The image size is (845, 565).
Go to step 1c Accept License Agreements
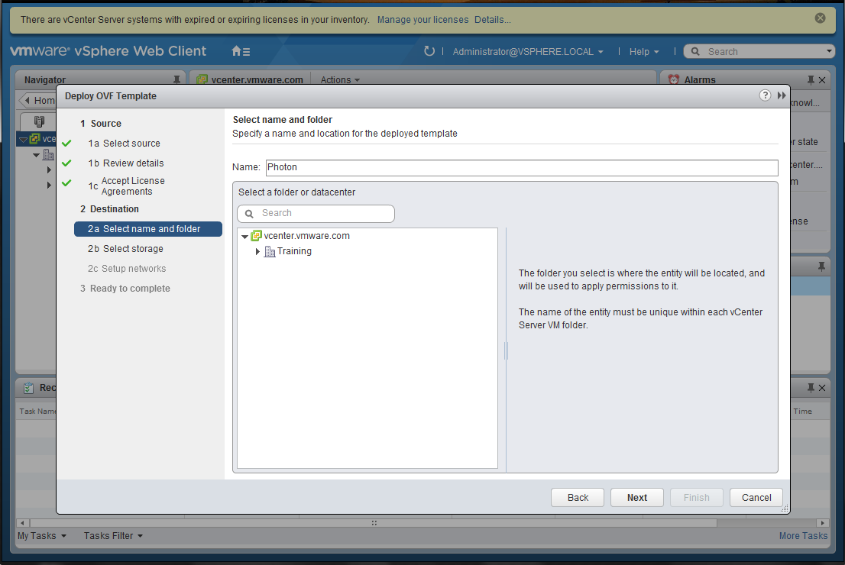(x=127, y=186)
